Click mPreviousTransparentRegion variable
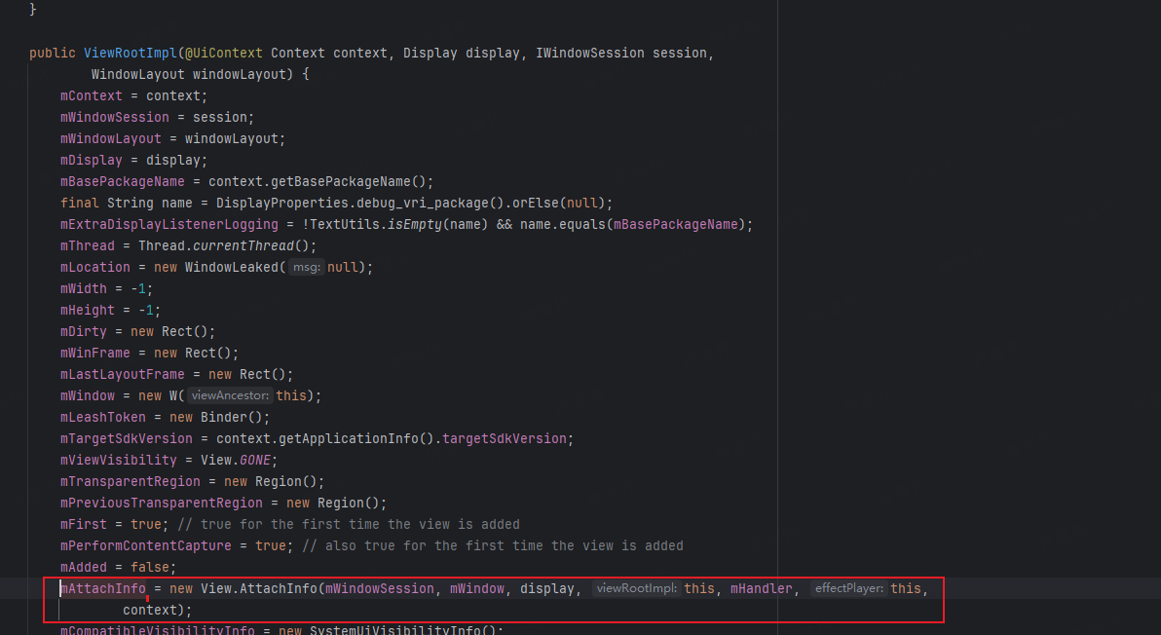This screenshot has height=635, width=1161. 162,504
